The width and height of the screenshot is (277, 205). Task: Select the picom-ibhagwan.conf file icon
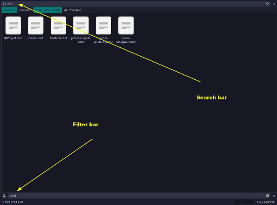(126, 25)
